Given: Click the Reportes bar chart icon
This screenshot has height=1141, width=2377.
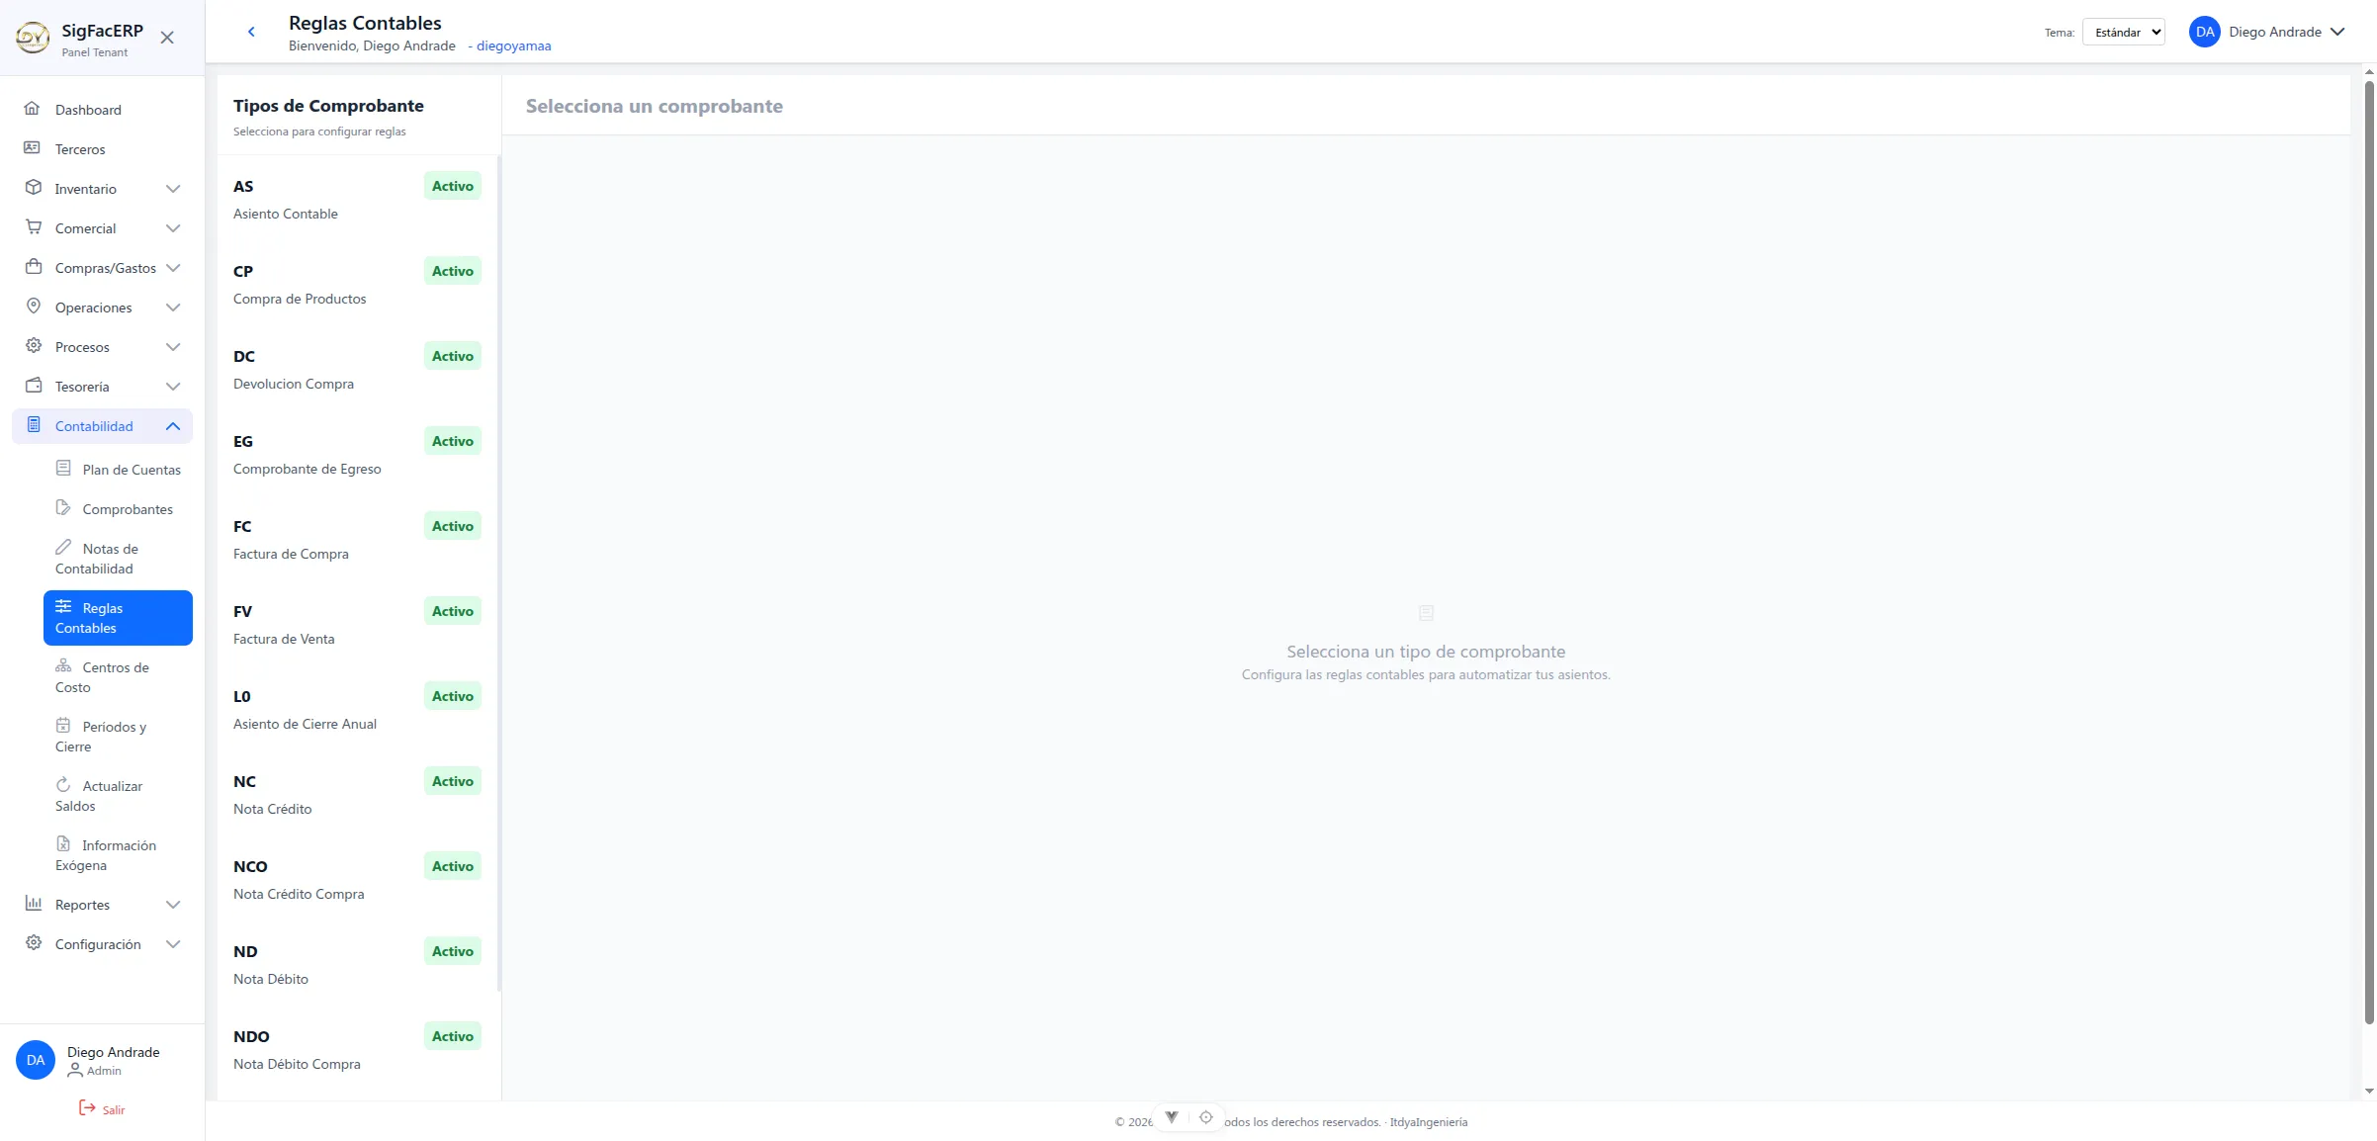Looking at the screenshot, I should (33, 904).
